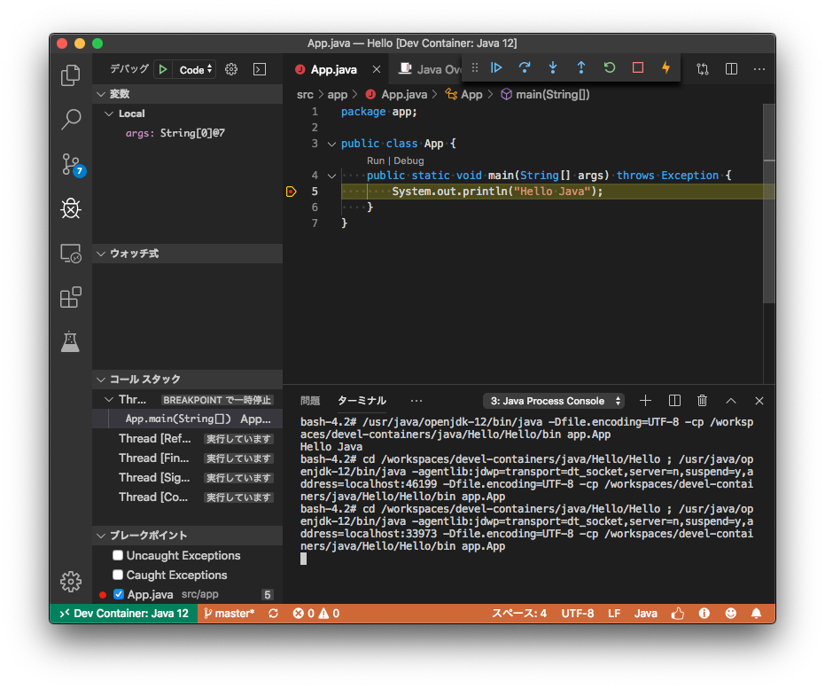Open the Extensions view
Image resolution: width=825 pixels, height=689 pixels.
coord(71,297)
